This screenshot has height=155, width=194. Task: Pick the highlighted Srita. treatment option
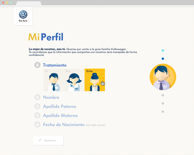[x=94, y=80]
